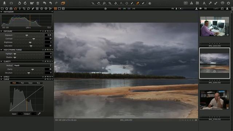This screenshot has width=233, height=131.
Task: Click the move-to-folder icon
Action: click(32, 3)
